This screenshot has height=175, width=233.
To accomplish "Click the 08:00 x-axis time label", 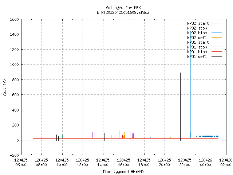I will [x=41, y=165].
